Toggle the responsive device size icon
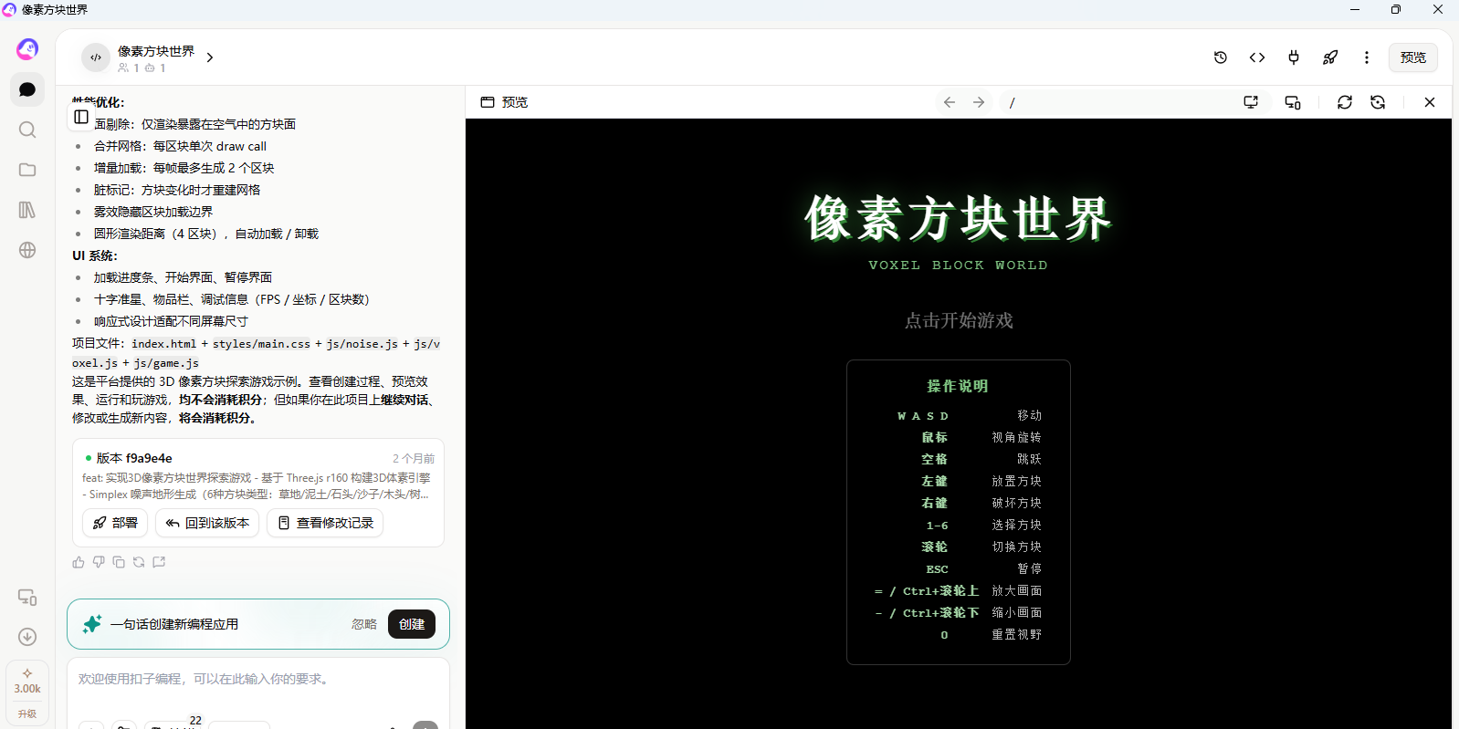 point(1293,102)
